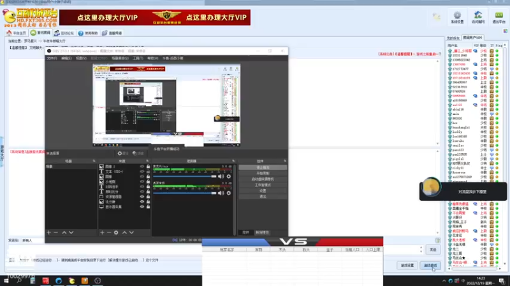
Task: Remove selected source with the minus icon
Action: coord(109,233)
